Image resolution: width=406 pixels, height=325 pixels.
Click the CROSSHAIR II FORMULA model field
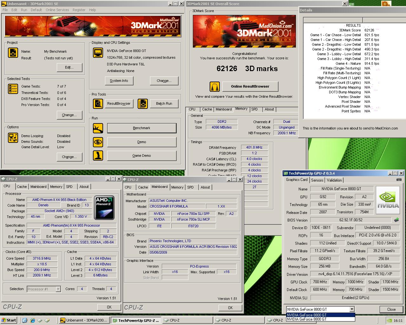click(x=177, y=206)
